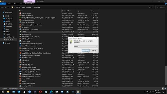167x94 pixels.
Task: Open address bar history dropdown
Action: coord(149,7)
